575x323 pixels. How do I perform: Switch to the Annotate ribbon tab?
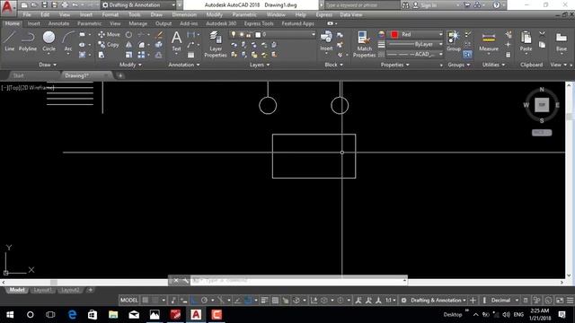pos(58,23)
